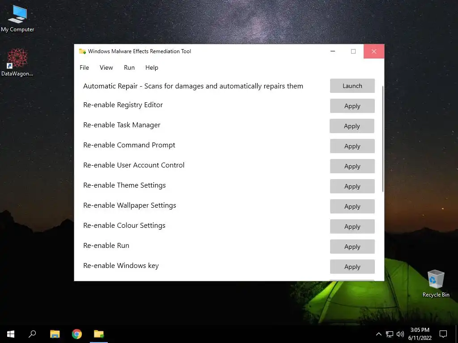Viewport: 458px width, 343px height.
Task: Open the File menu
Action: click(x=84, y=68)
